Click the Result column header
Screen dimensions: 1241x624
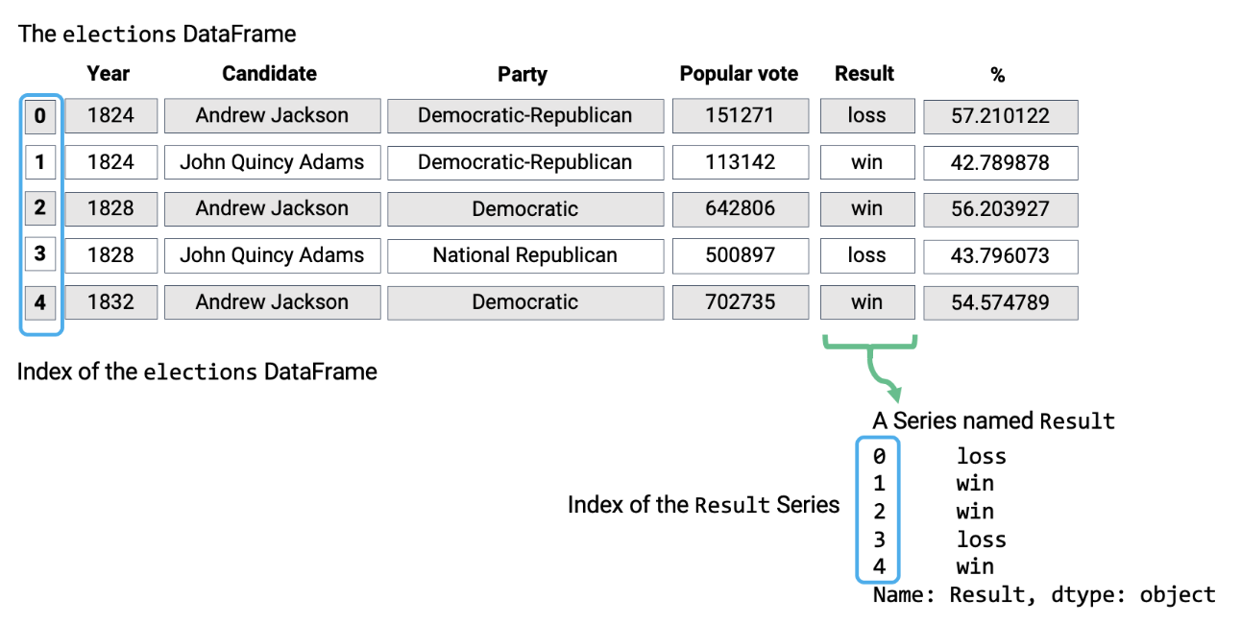pyautogui.click(x=864, y=73)
